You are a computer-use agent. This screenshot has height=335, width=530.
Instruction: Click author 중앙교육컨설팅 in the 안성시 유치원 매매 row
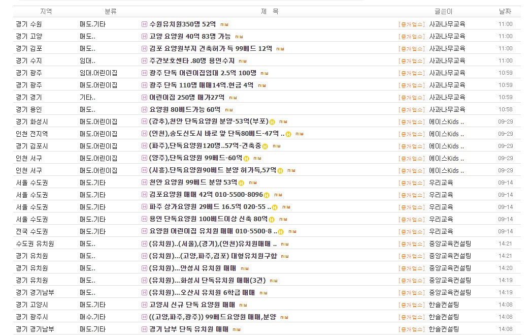coord(450,268)
